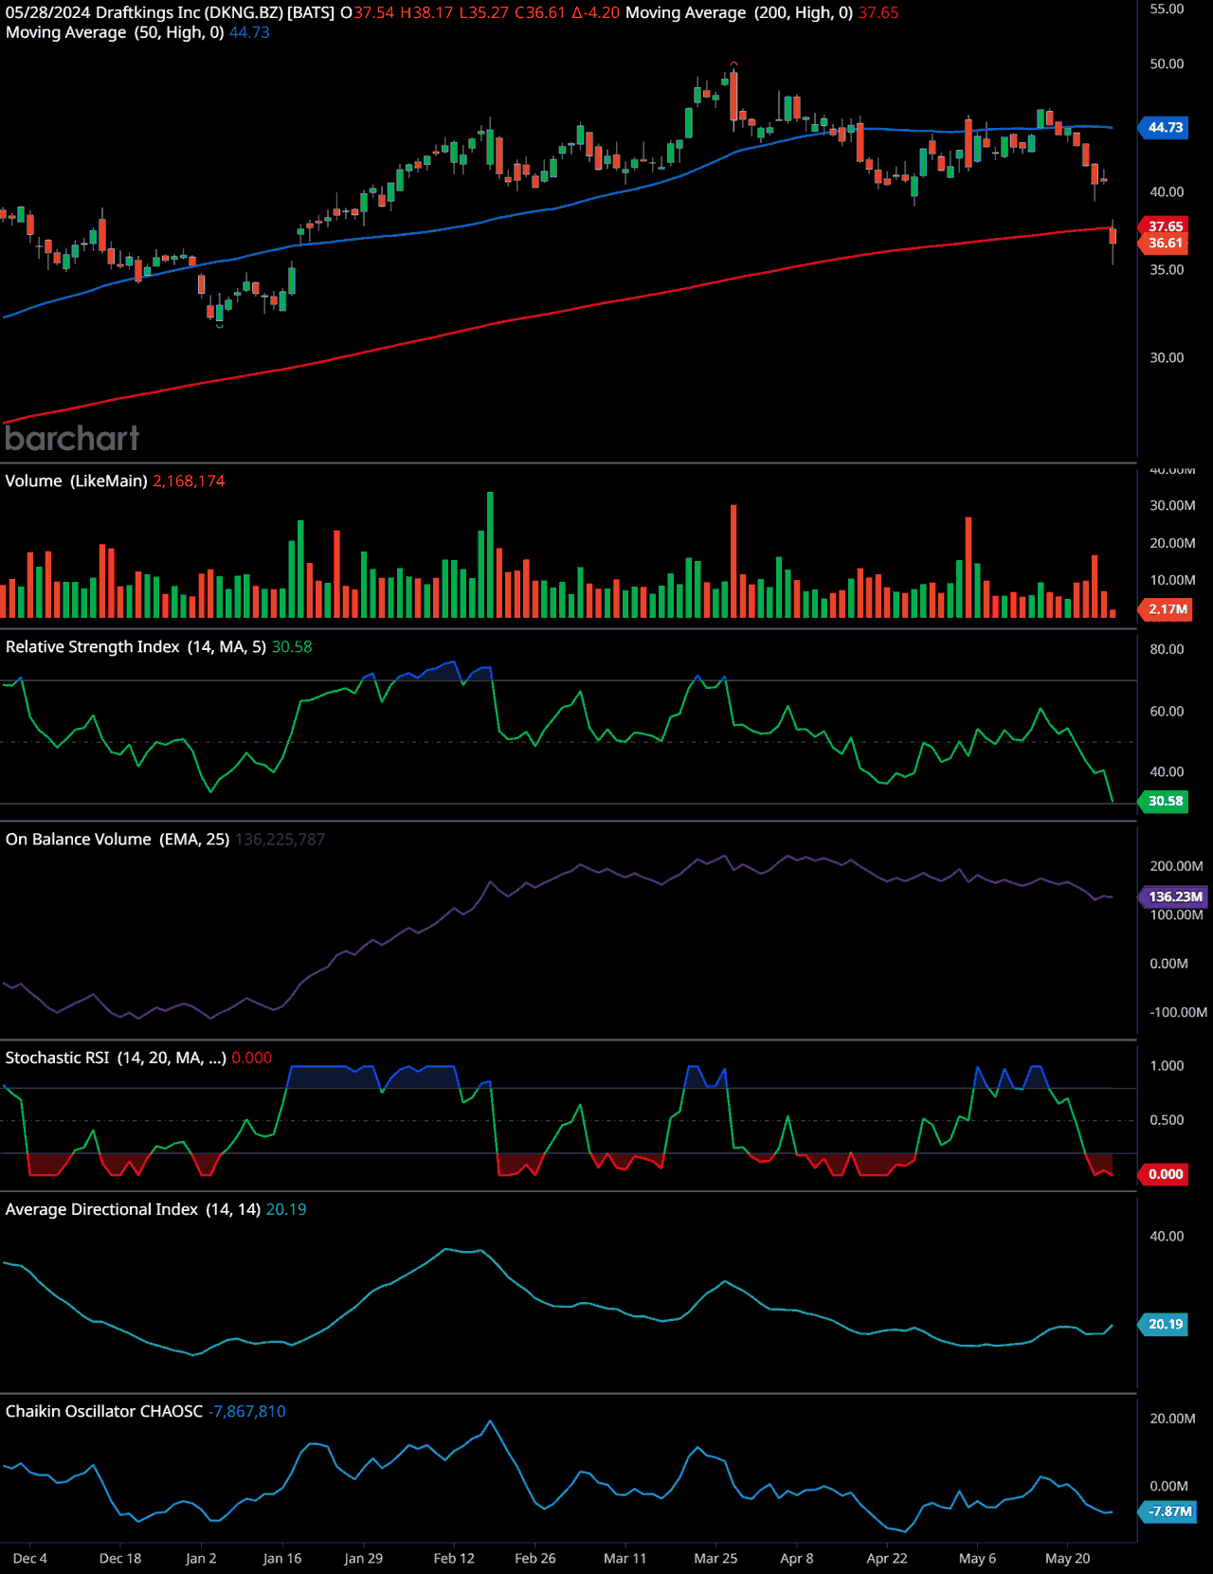Click the 30.00M volume axis label
Image resolution: width=1213 pixels, height=1574 pixels.
1172,506
